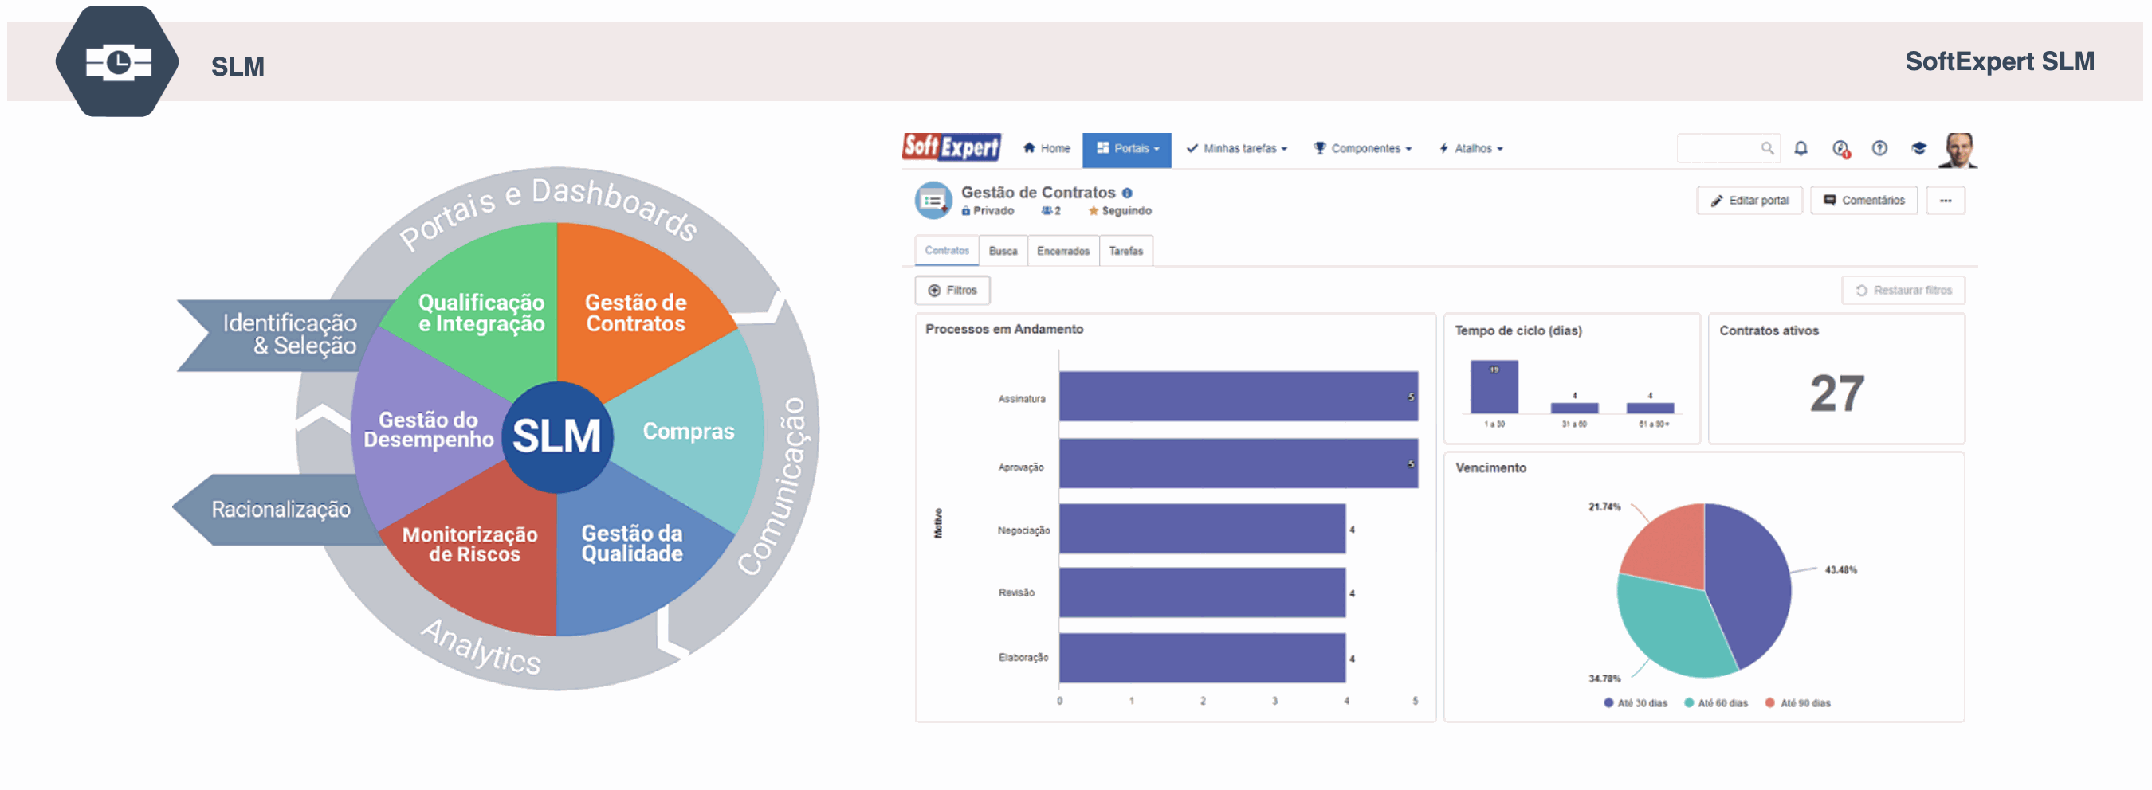The width and height of the screenshot is (2152, 790).
Task: Click the Gestão de Contratos portal icon
Action: click(x=933, y=201)
